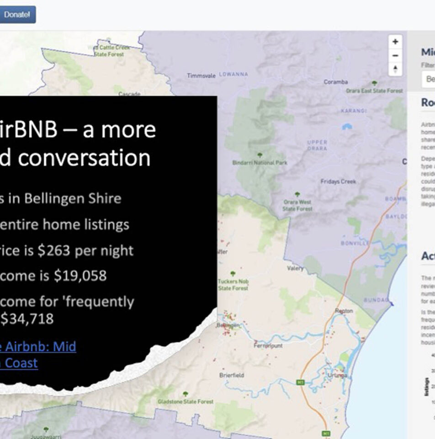Click the M1 highway shield near Urunga
This screenshot has width=435, height=439.
[x=300, y=382]
